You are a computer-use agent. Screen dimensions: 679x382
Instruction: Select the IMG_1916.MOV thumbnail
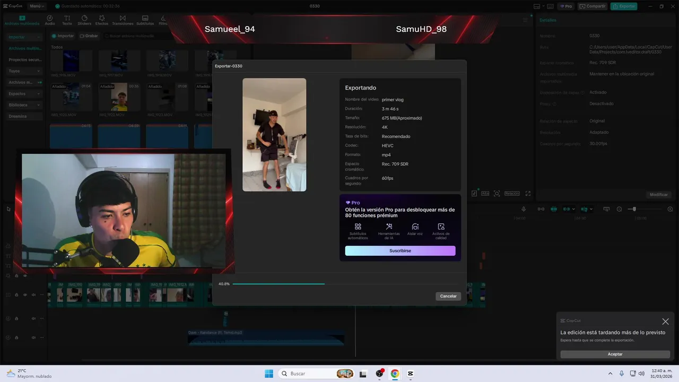click(x=71, y=62)
